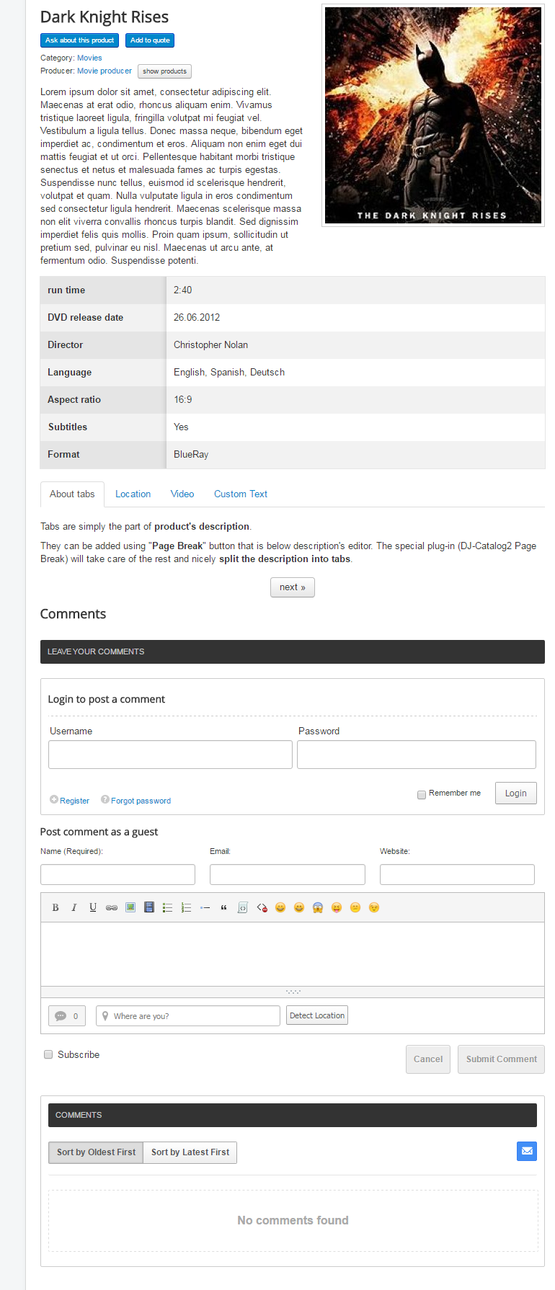Click the clean formatting icon
555x1290 pixels.
click(262, 907)
